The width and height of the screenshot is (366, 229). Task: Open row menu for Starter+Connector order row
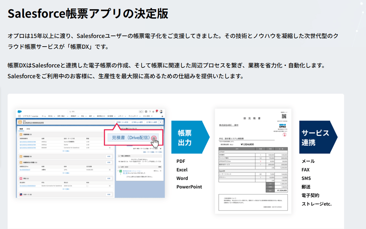110,186
